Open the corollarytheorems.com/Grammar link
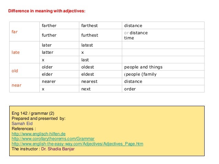The image size is (219, 164). pos(53,139)
